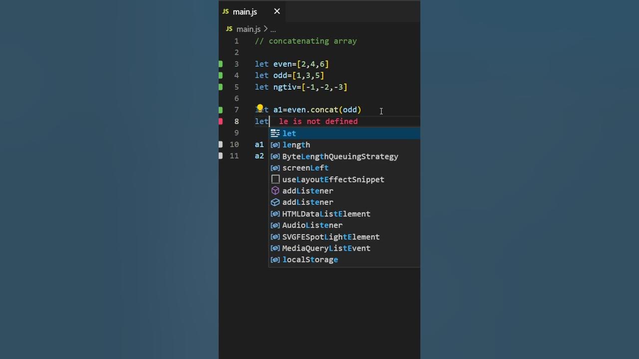Click the white gutter marker on line 11
The image size is (639, 359).
pyautogui.click(x=221, y=156)
